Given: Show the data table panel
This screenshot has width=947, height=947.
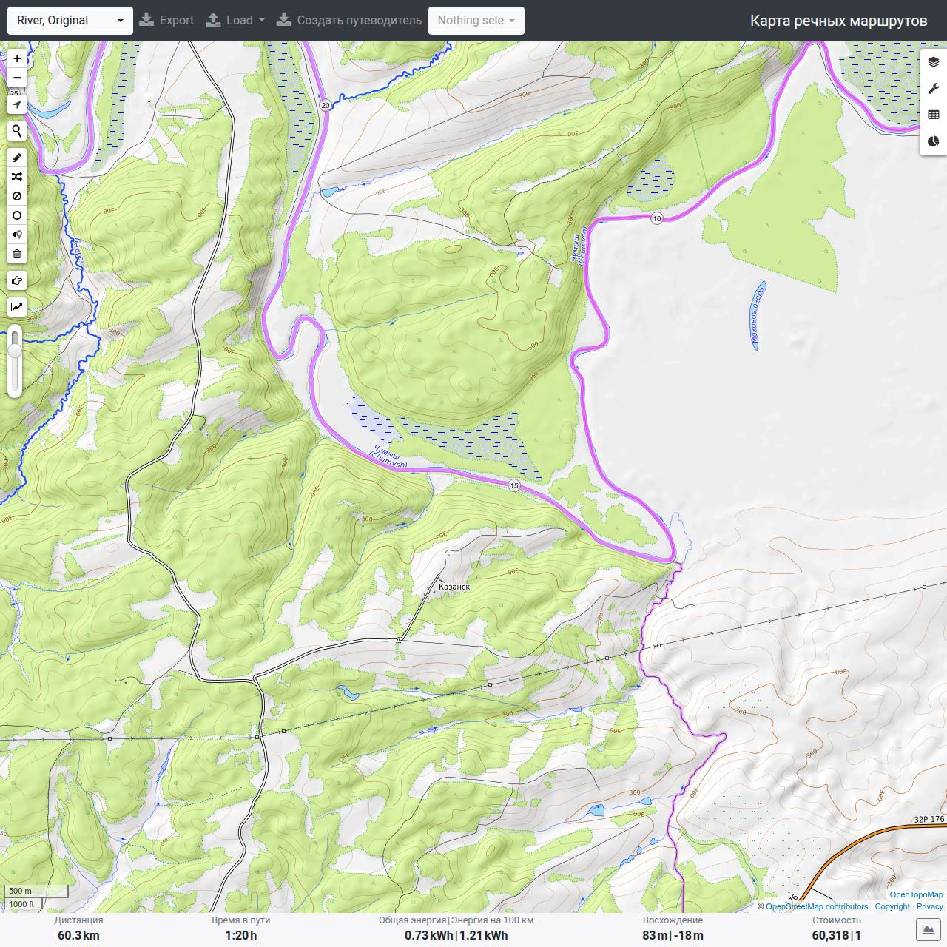Looking at the screenshot, I should point(934,115).
